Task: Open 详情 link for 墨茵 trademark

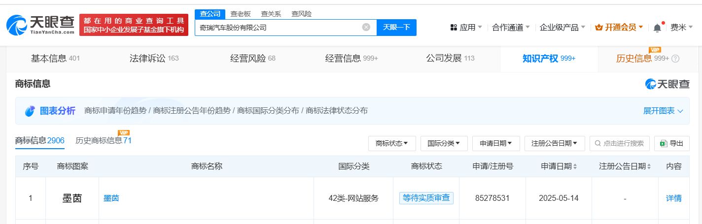Action: click(x=673, y=198)
